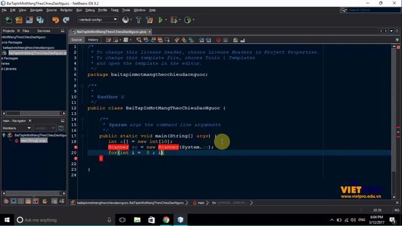Screen dimensions: 402x226
Task: Click the Toggle Bookmark editor icon
Action: coord(191,40)
